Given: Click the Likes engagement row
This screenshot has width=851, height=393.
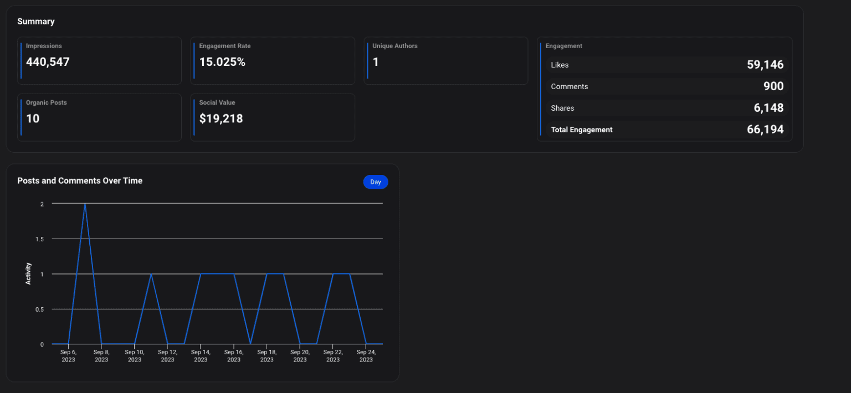Looking at the screenshot, I should coord(667,65).
